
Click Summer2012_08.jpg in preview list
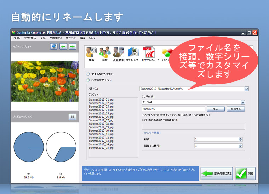coord(101,123)
